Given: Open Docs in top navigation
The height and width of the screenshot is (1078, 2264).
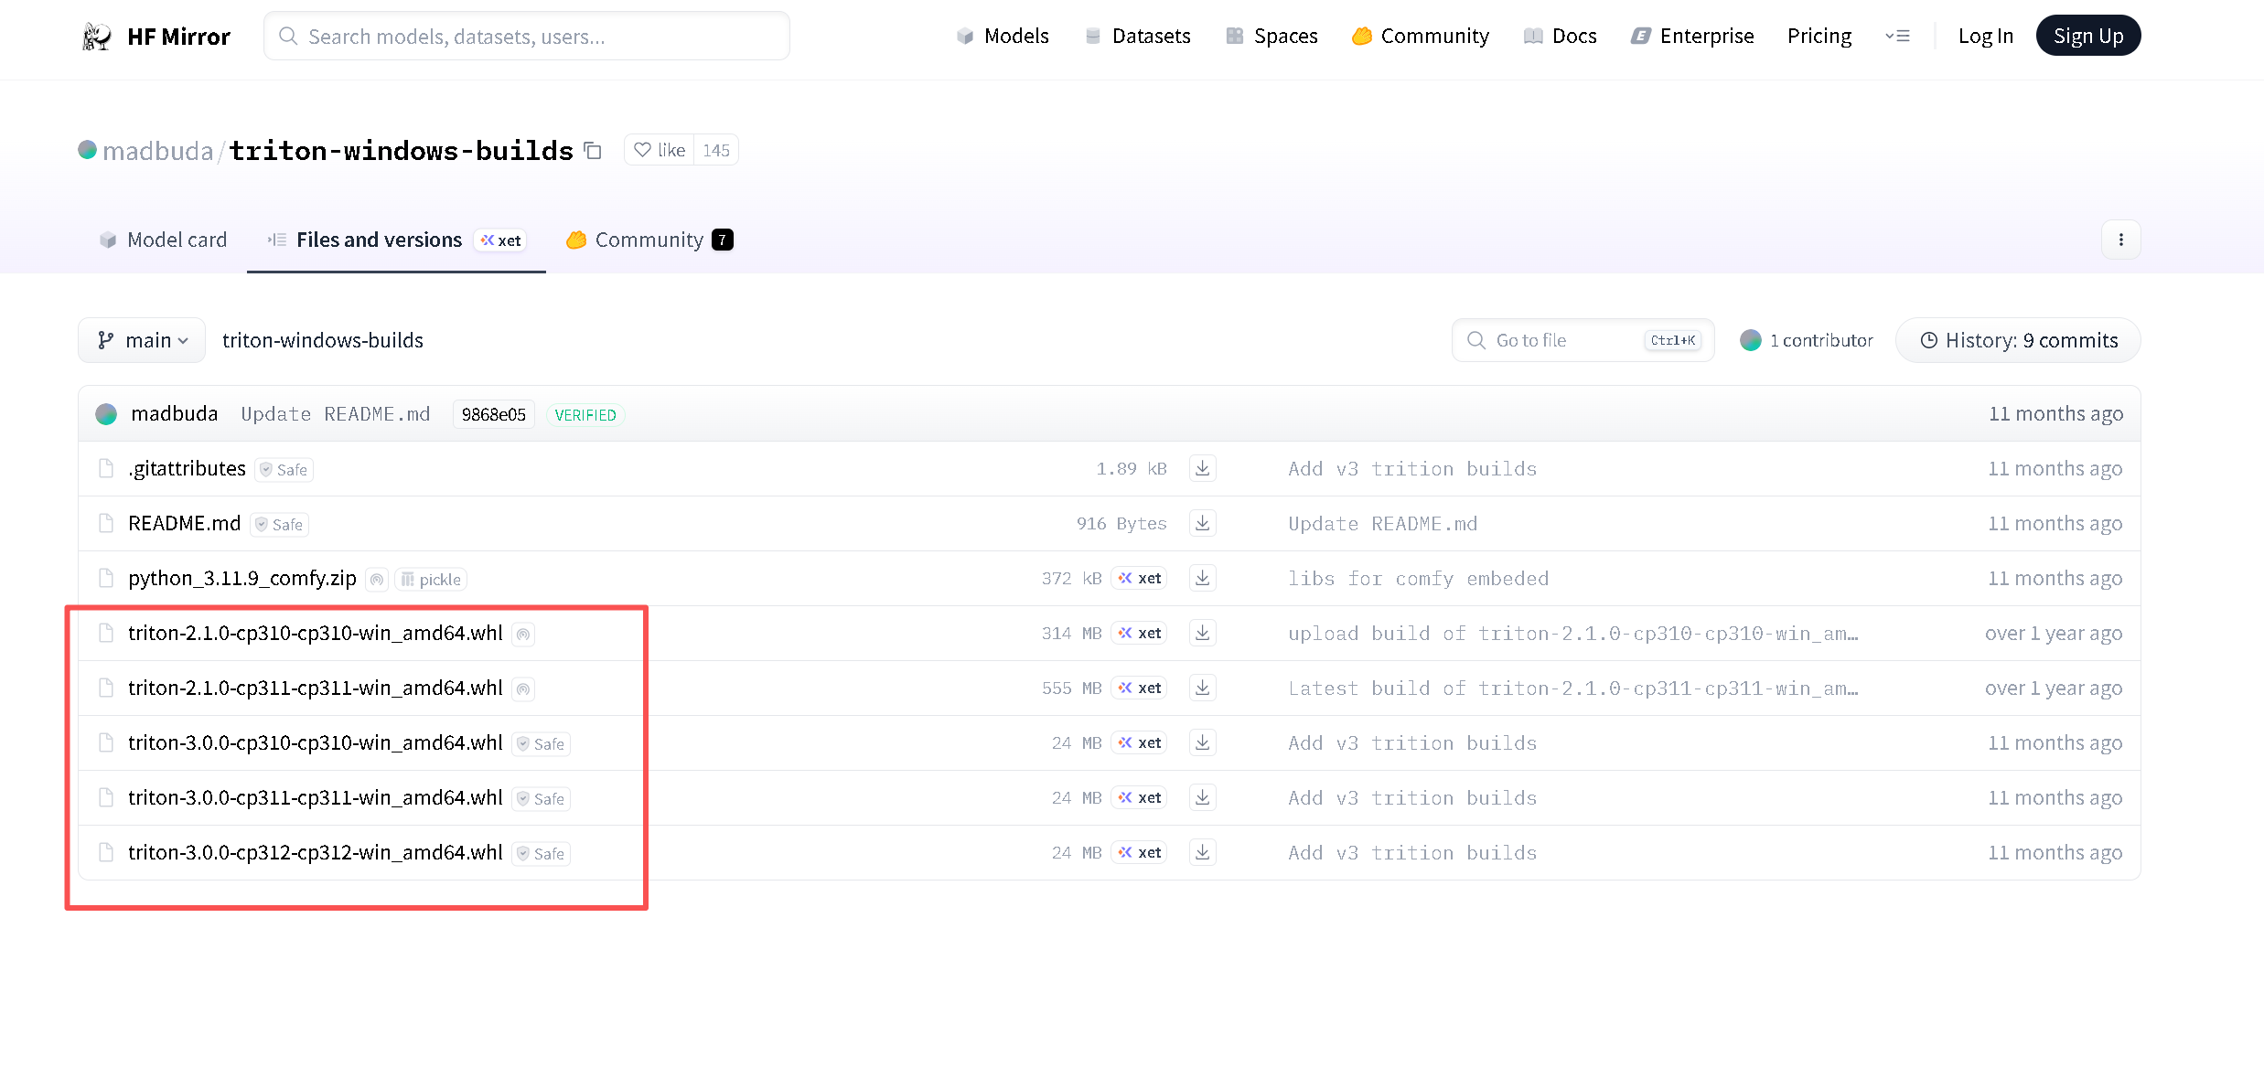Looking at the screenshot, I should [1560, 36].
